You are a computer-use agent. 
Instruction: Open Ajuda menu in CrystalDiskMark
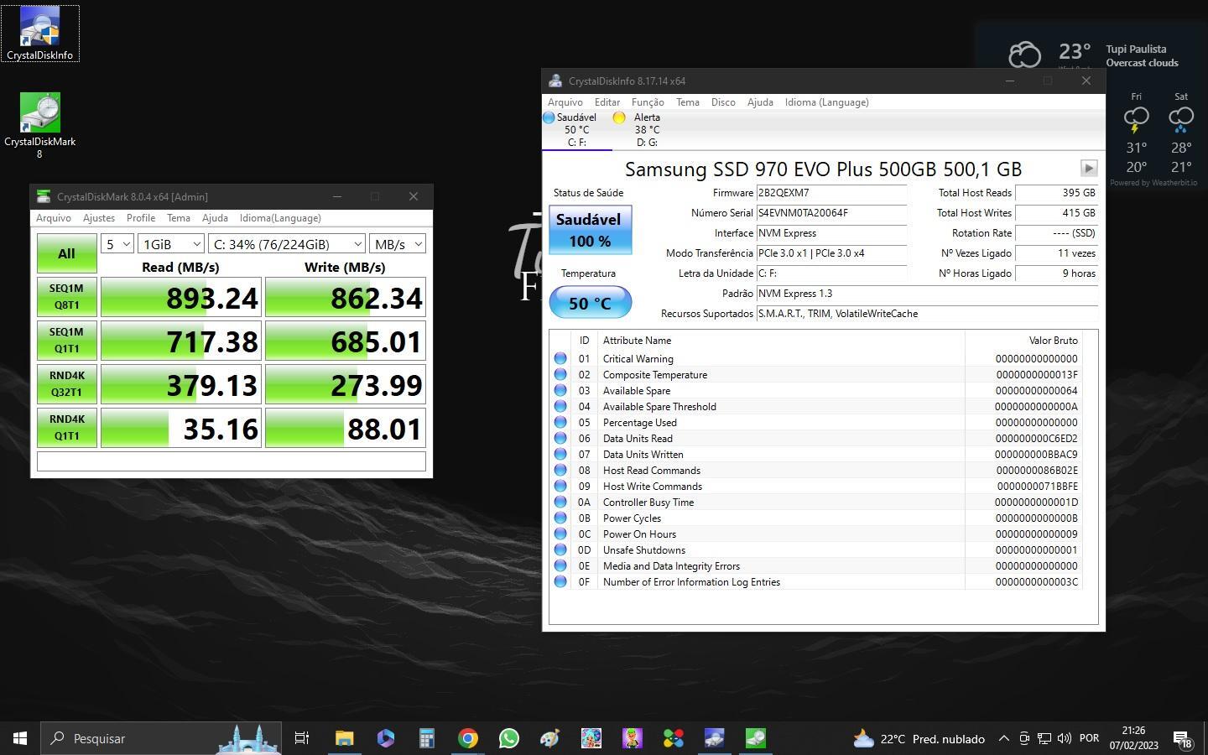[215, 218]
